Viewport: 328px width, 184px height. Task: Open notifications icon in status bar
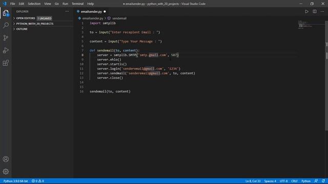pyautogui.click(x=323, y=181)
